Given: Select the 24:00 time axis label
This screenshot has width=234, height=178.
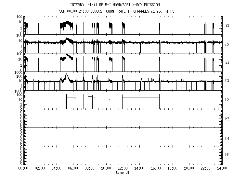Looking at the screenshot, I should 222,169.
